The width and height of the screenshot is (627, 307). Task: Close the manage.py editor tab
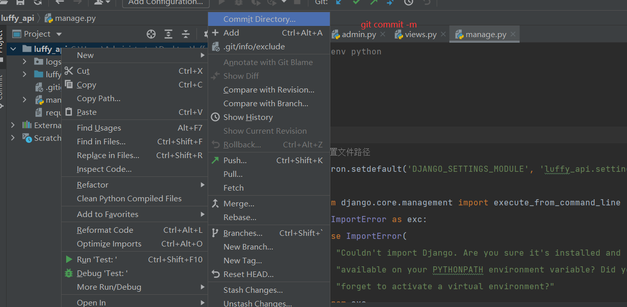click(513, 35)
